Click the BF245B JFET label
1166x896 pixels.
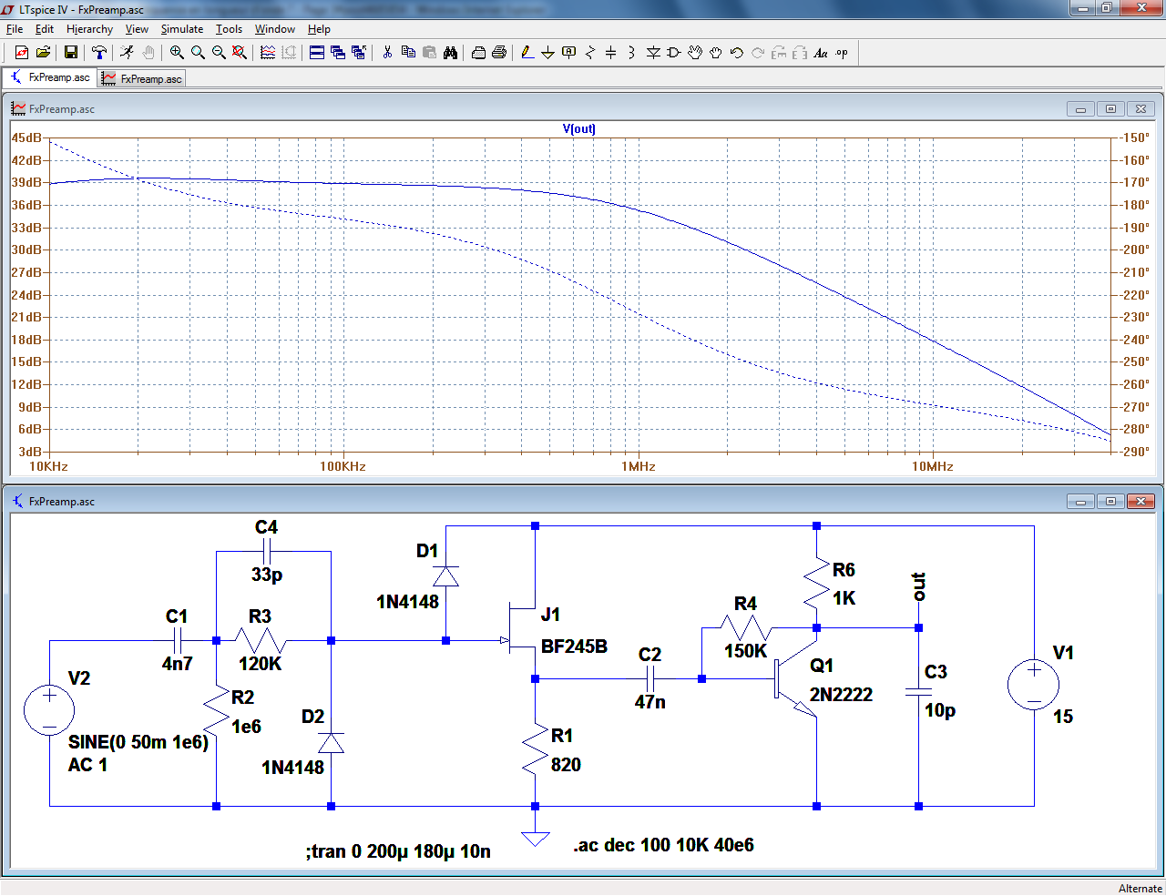(574, 647)
